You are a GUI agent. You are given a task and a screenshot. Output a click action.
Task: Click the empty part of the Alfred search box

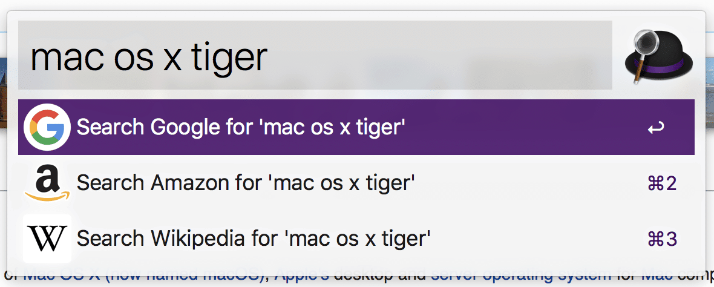tap(439, 55)
